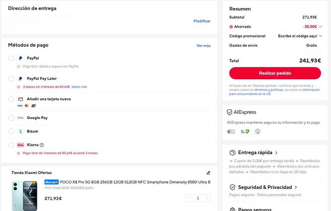Viewport: 331px width, 211px height.
Task: Open the Saber más link
Action: coord(79,87)
